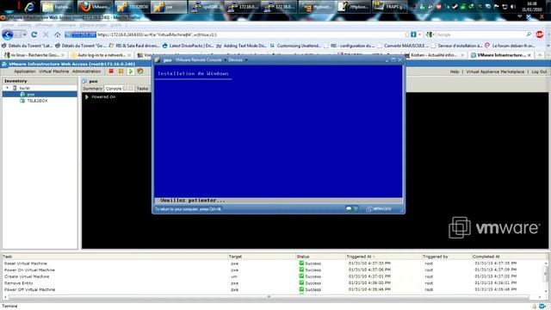This screenshot has width=551, height=310.
Task: Select Korben Actualité browser tab
Action: (x=434, y=55)
